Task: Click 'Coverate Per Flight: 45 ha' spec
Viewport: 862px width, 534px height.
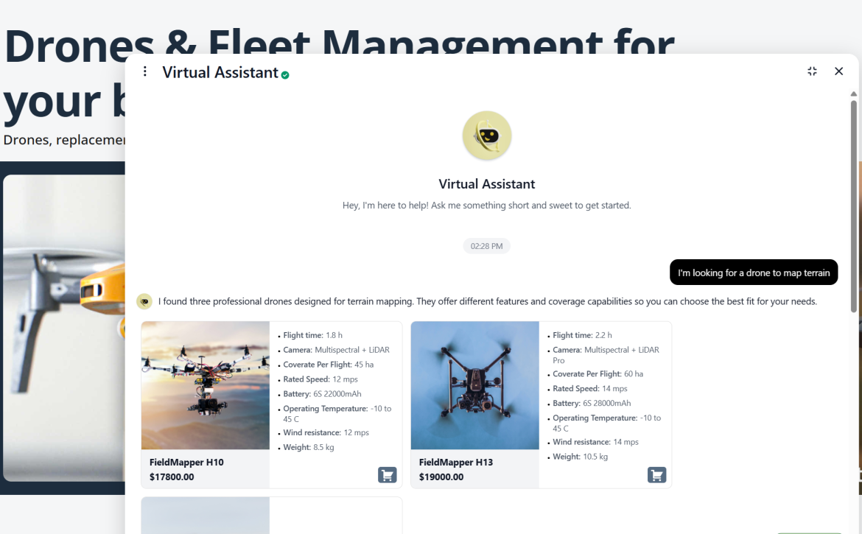Action: pos(328,365)
